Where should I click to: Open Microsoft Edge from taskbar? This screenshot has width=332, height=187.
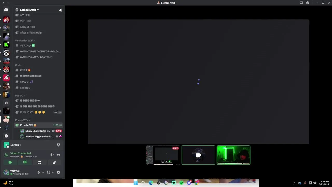151,183
